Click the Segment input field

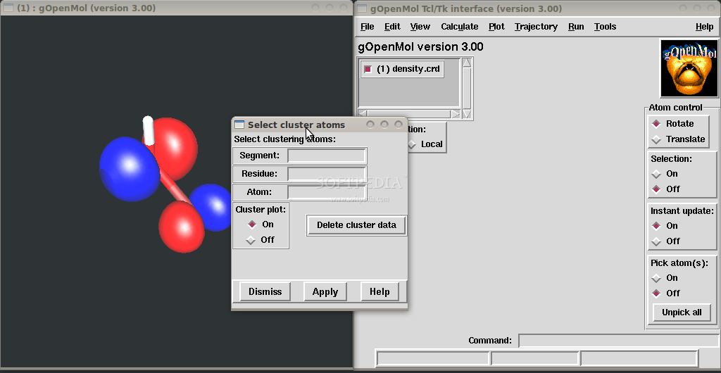click(x=327, y=156)
